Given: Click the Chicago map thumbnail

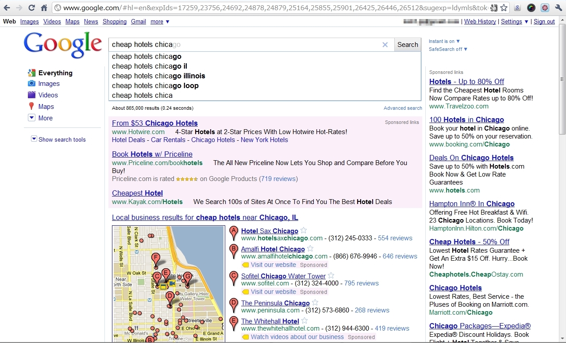Looking at the screenshot, I should click(169, 284).
